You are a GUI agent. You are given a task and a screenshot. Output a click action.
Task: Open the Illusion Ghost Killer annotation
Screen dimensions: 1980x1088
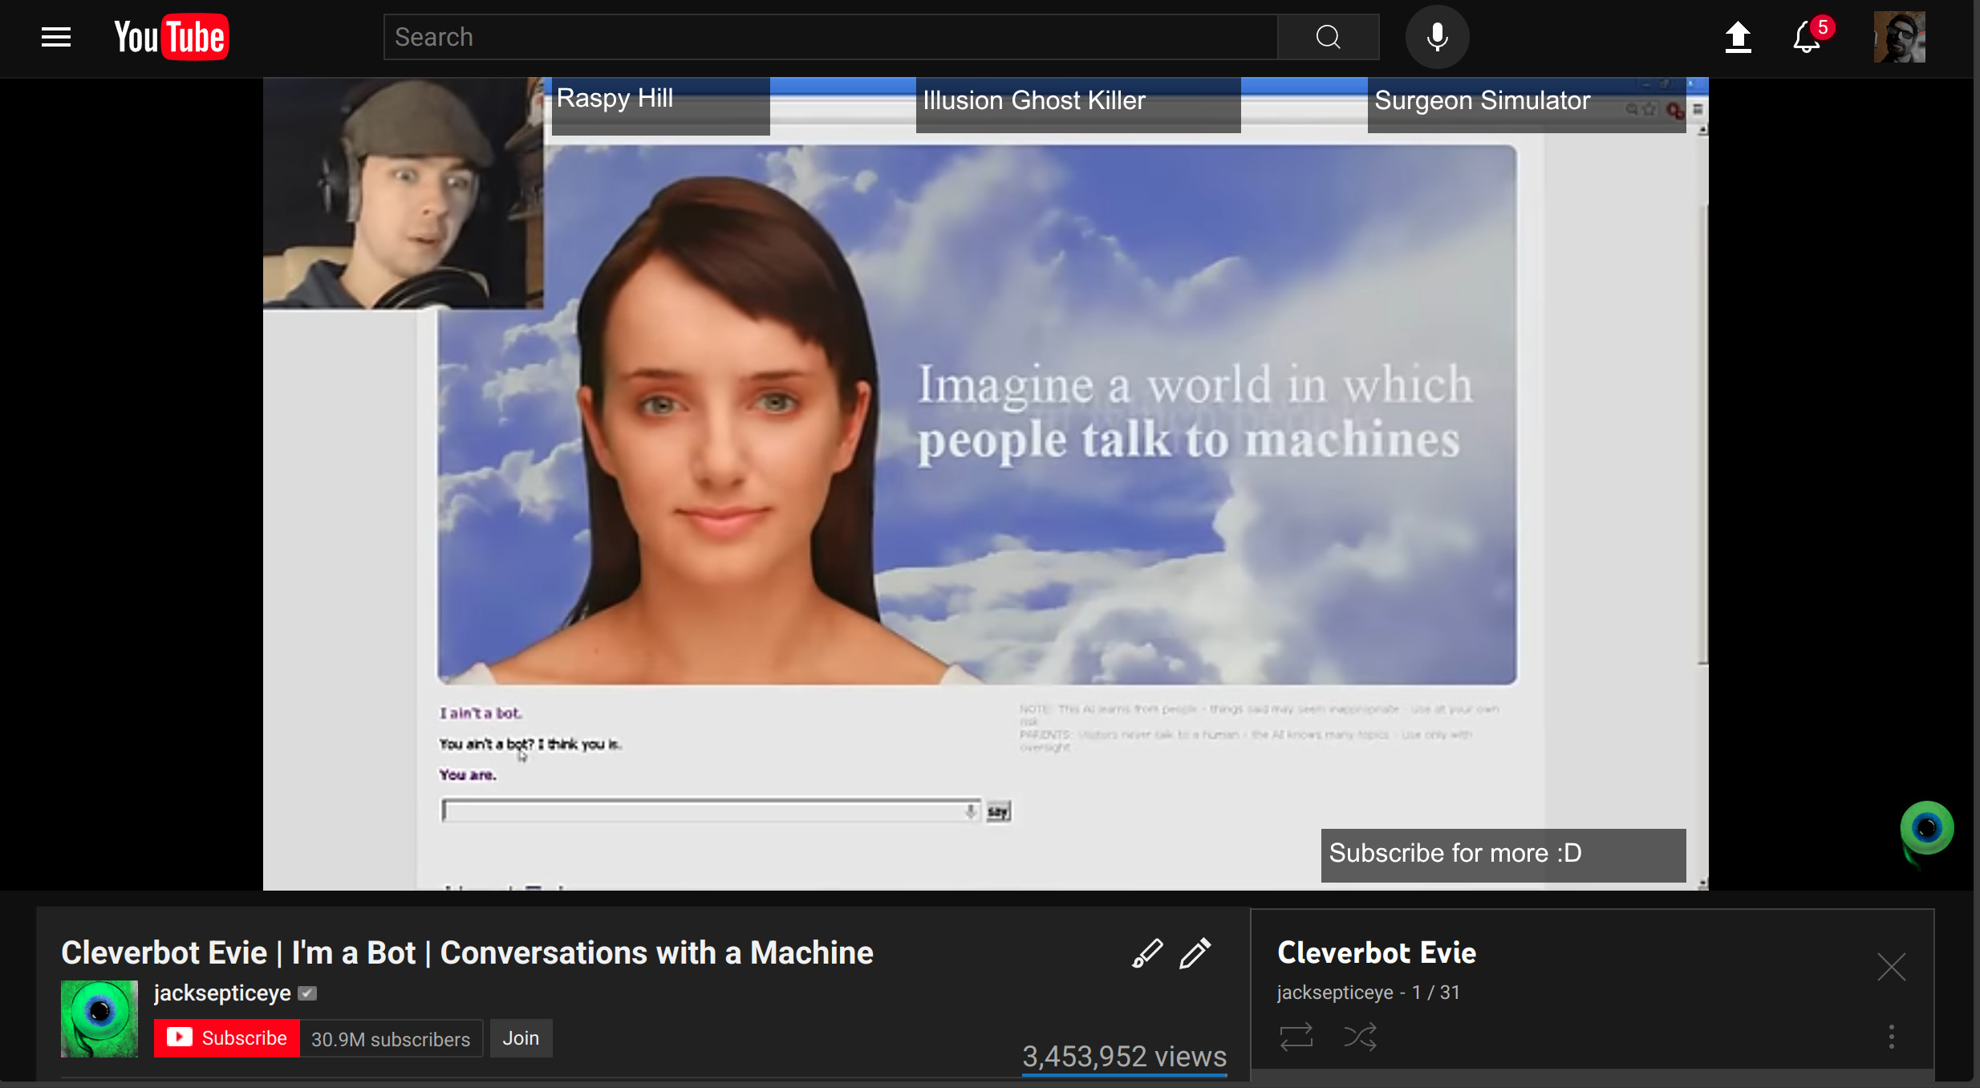click(1078, 105)
